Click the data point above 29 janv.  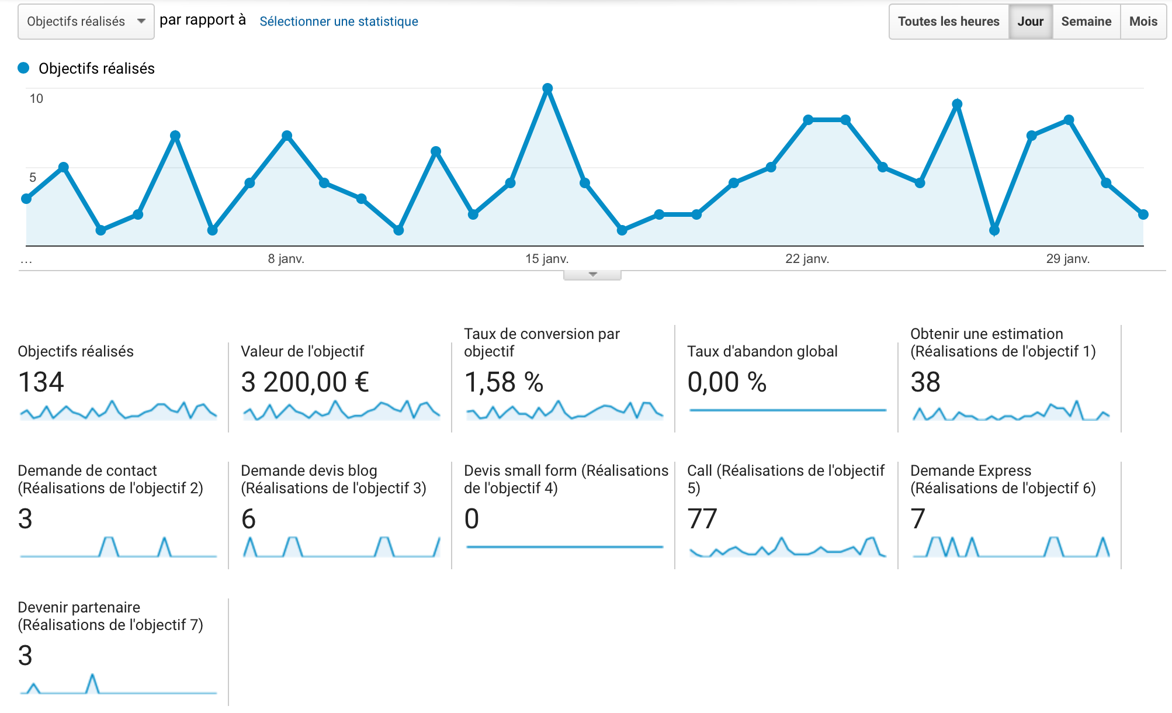pyautogui.click(x=1069, y=120)
